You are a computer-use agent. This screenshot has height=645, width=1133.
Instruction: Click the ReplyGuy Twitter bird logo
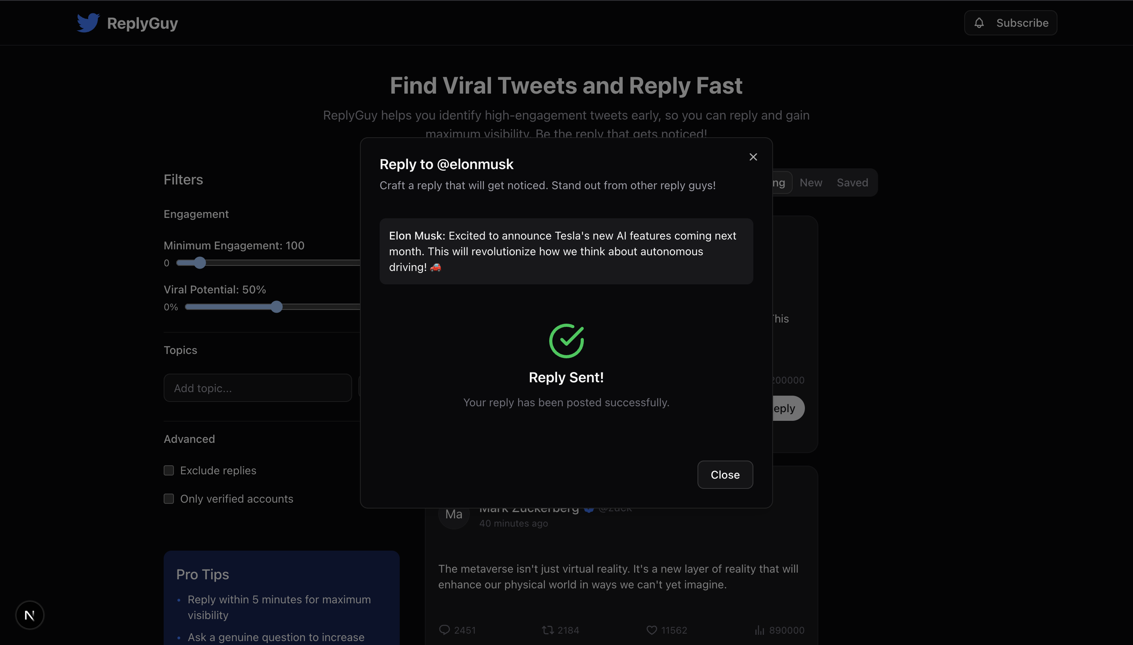pos(88,22)
